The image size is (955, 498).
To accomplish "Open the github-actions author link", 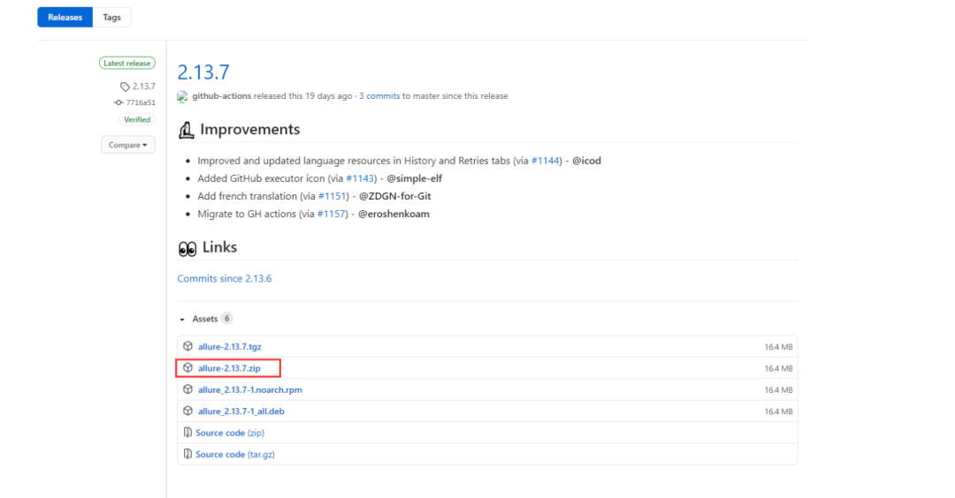I will click(222, 96).
